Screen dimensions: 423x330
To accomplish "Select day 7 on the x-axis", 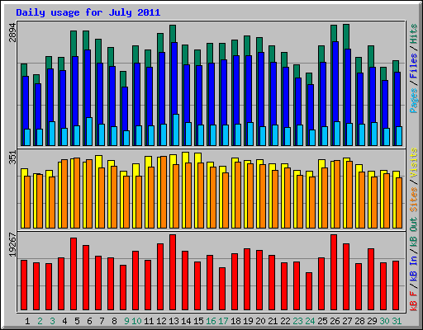I will [102, 321].
